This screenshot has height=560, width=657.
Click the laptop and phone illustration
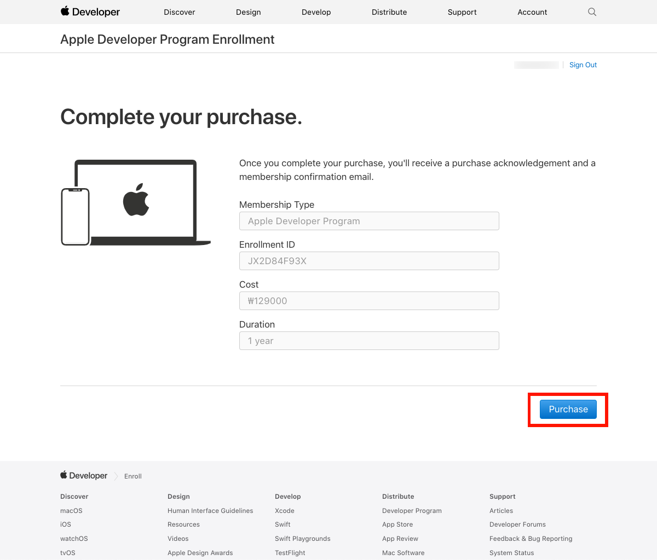136,203
